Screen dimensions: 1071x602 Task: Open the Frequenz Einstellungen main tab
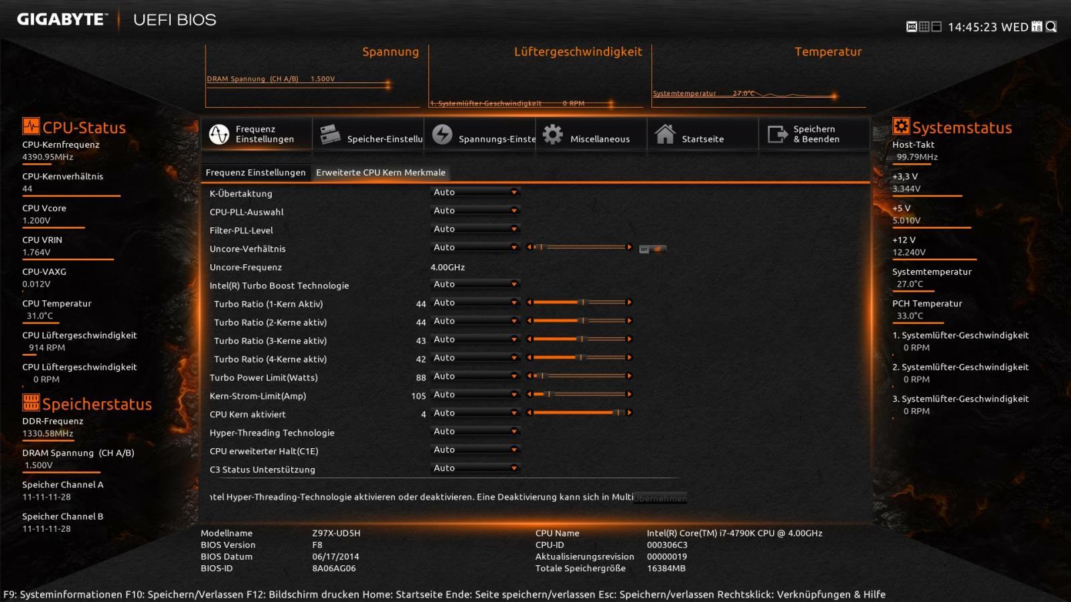coord(256,134)
